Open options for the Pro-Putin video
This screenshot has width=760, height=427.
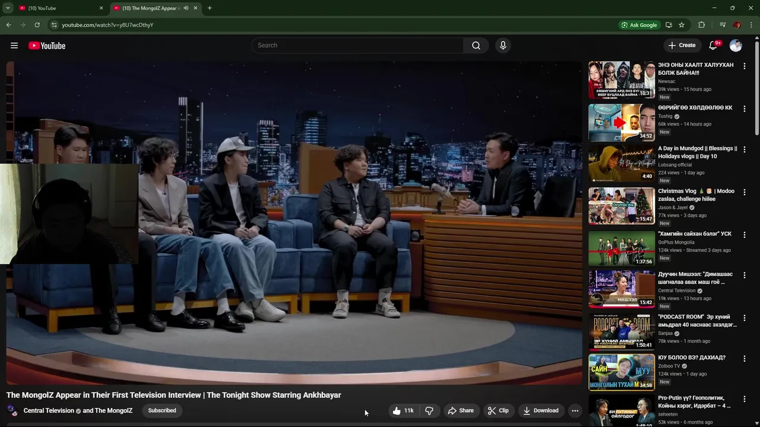coord(744,400)
